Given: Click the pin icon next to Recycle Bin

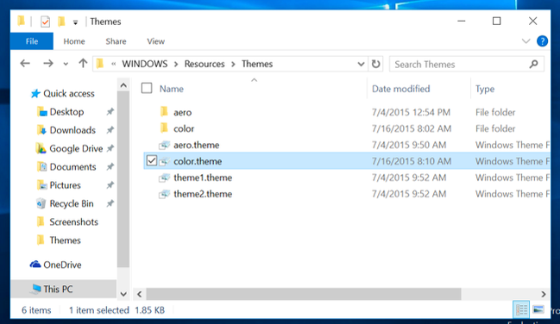Looking at the screenshot, I should [x=110, y=203].
